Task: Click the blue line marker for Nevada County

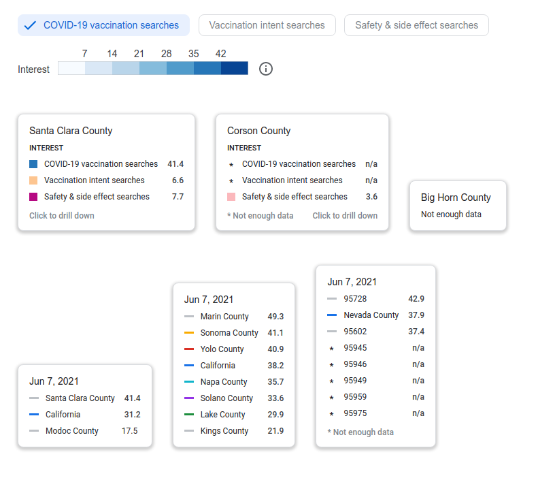Action: click(332, 315)
